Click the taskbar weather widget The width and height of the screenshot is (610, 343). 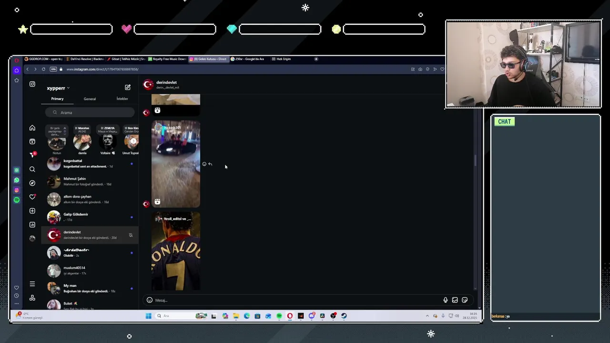tap(30, 316)
